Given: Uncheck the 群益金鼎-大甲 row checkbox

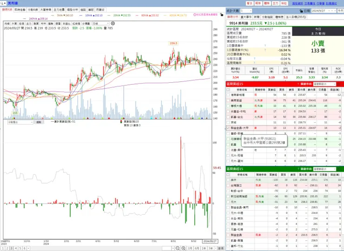Looking at the screenshot, I should point(228,128).
